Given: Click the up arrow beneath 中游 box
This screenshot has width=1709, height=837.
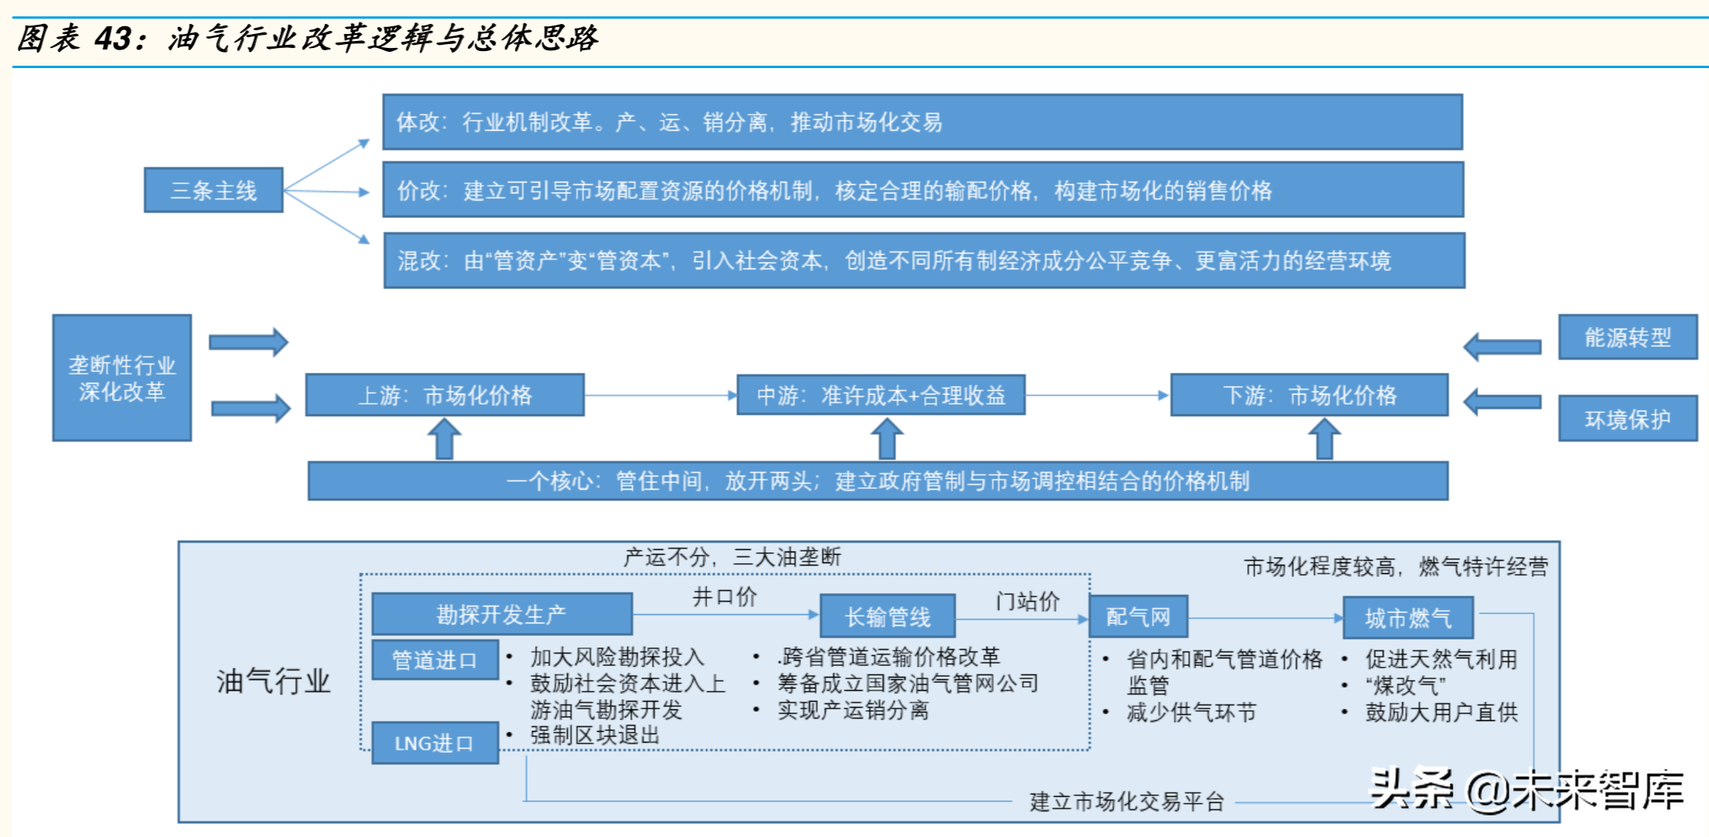Looking at the screenshot, I should [887, 439].
